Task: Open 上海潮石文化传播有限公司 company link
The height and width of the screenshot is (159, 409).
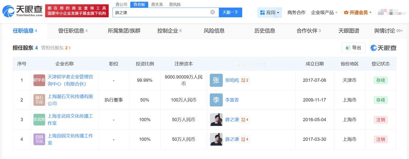Action: tap(70, 100)
